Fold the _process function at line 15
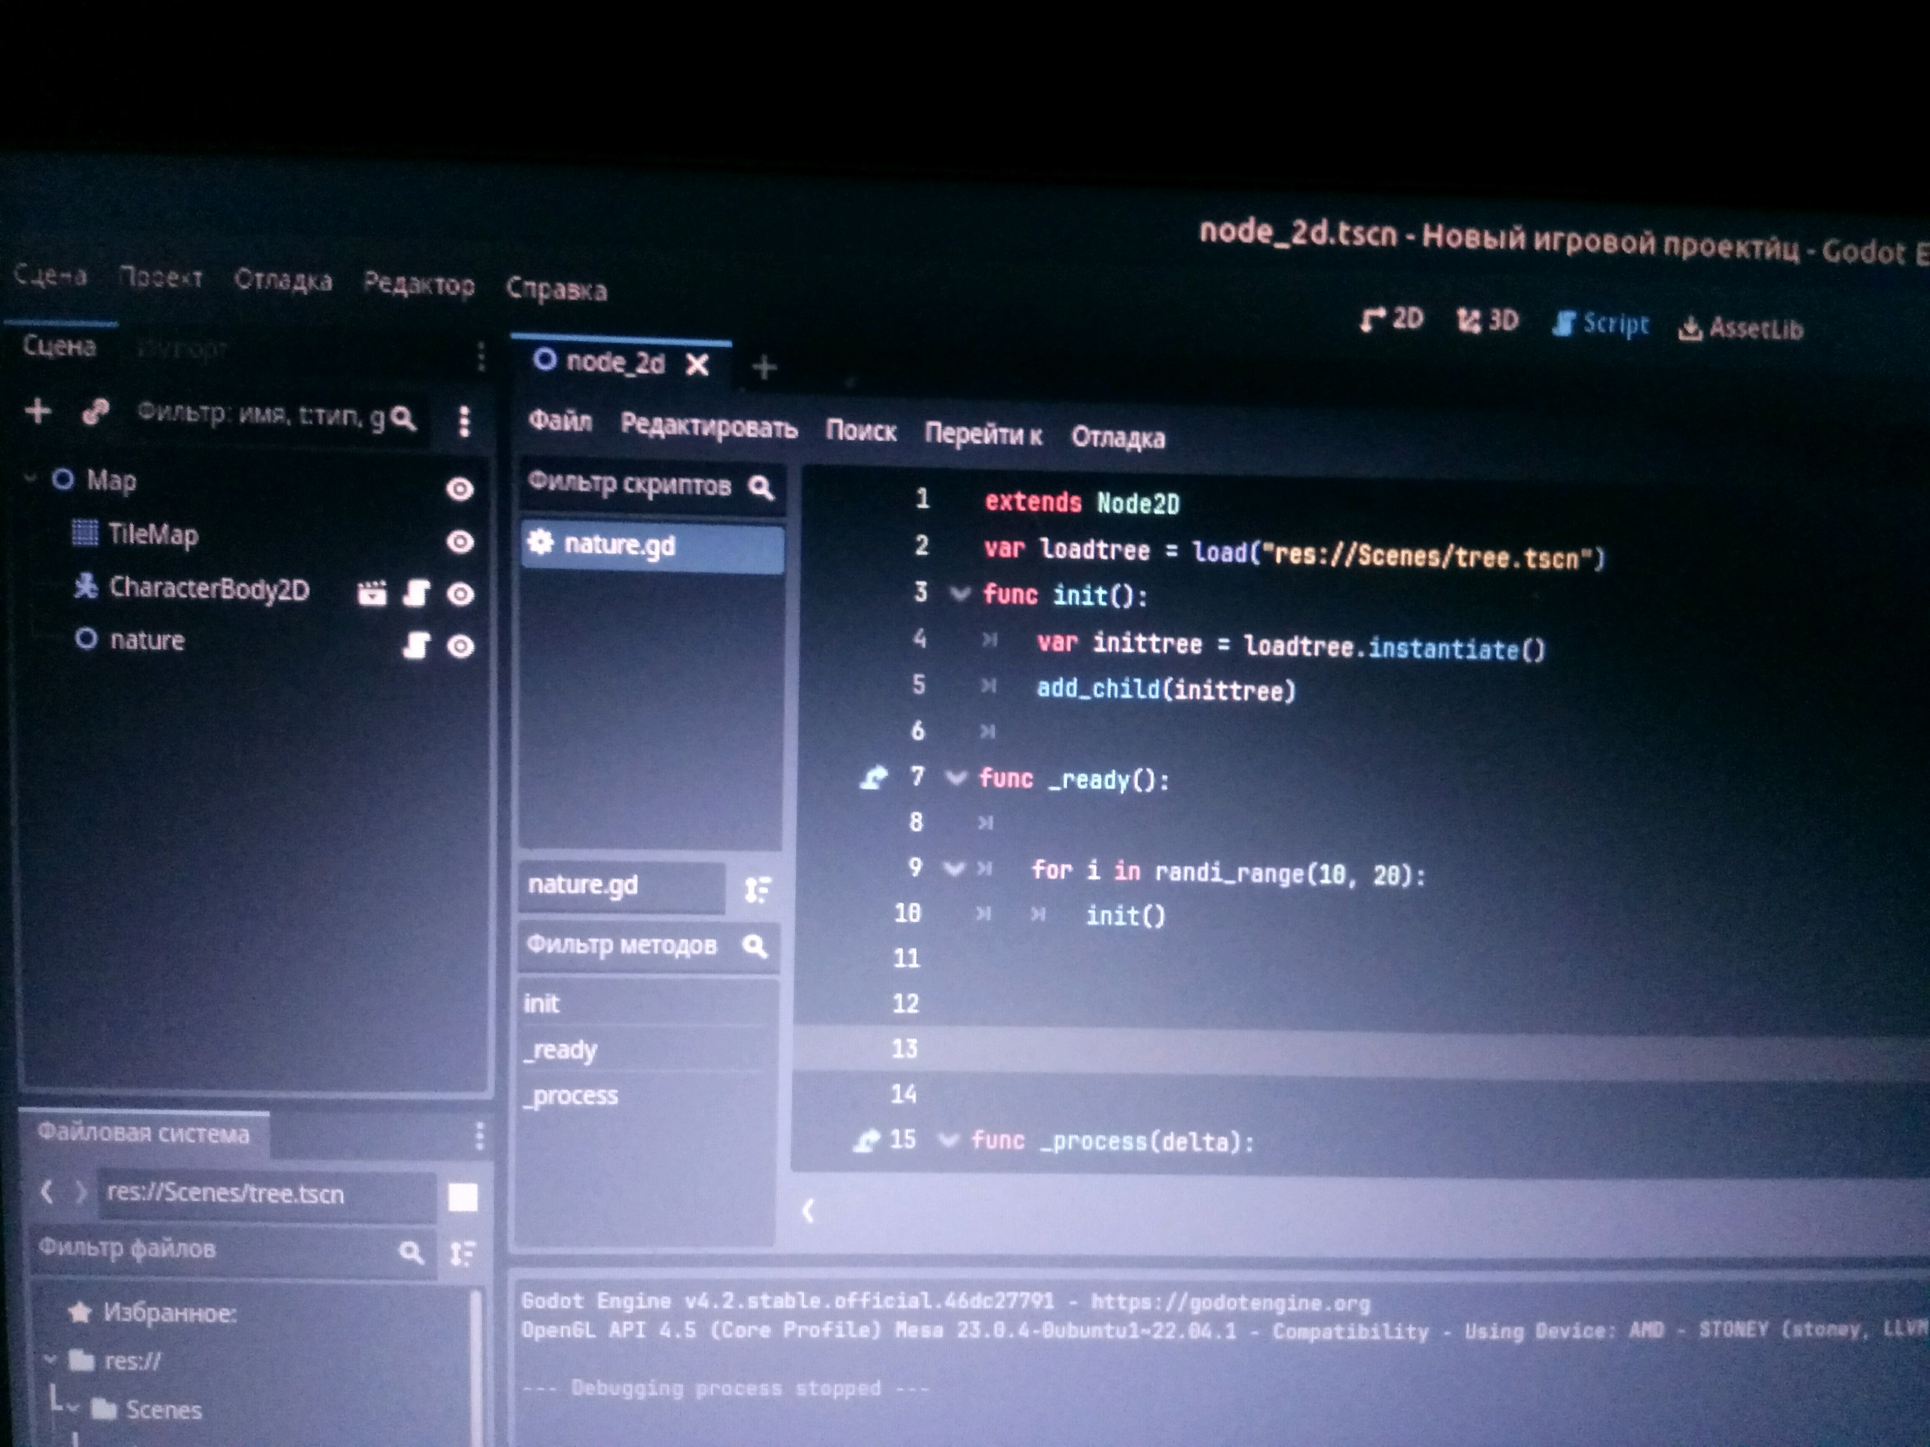Viewport: 1930px width, 1447px height. tap(948, 1140)
